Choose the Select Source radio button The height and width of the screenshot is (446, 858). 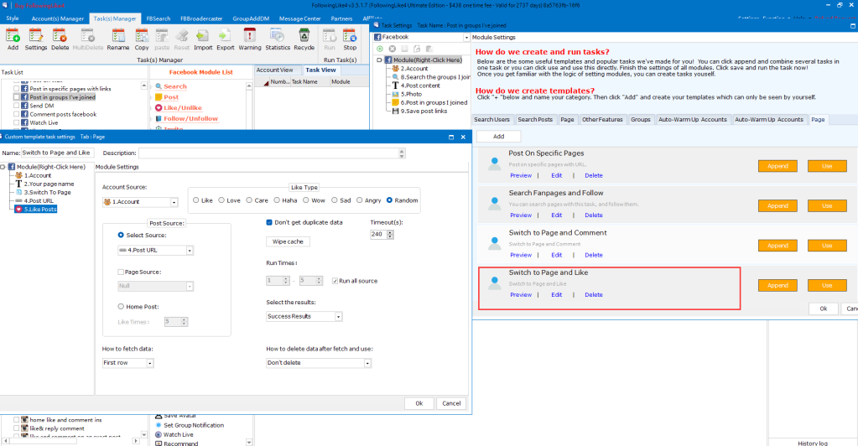click(x=121, y=235)
